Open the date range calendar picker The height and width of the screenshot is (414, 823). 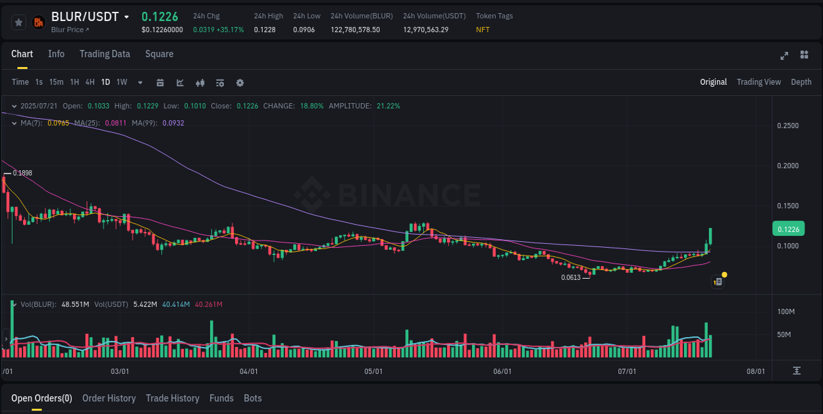(160, 82)
